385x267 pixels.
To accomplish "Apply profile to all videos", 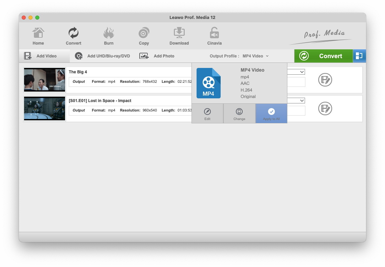I will pos(271,114).
